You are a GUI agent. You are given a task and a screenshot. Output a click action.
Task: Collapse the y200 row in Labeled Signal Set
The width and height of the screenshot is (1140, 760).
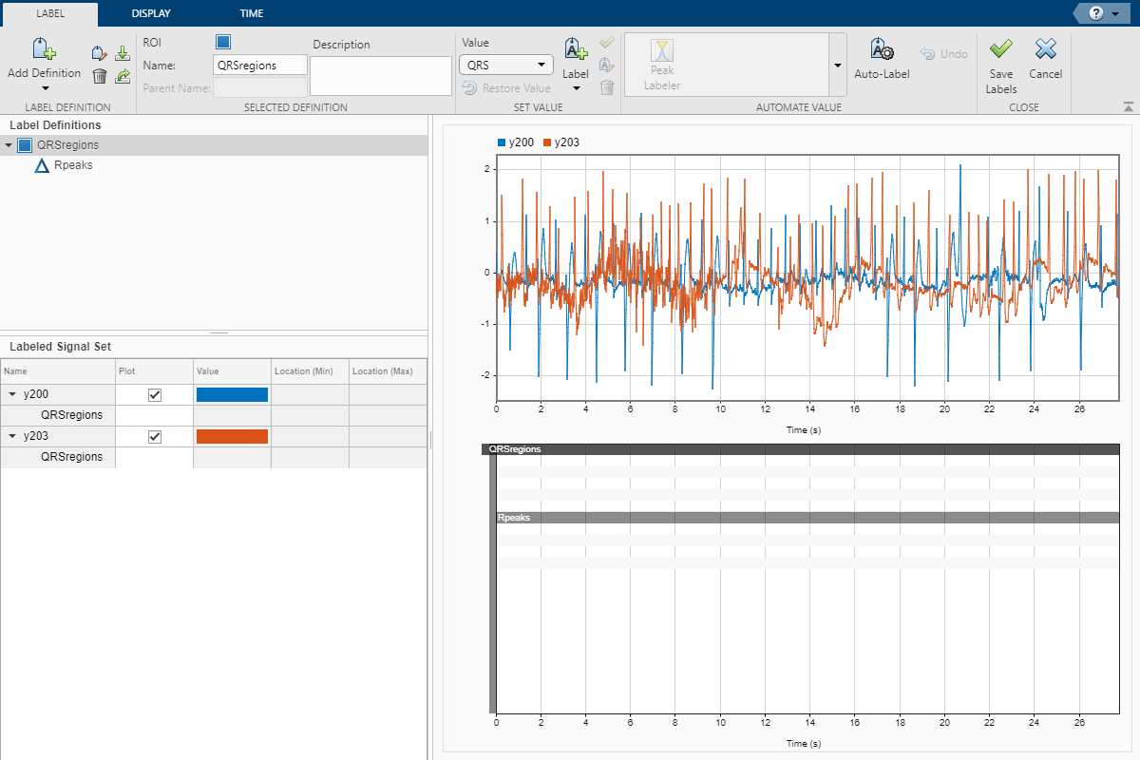coord(12,394)
